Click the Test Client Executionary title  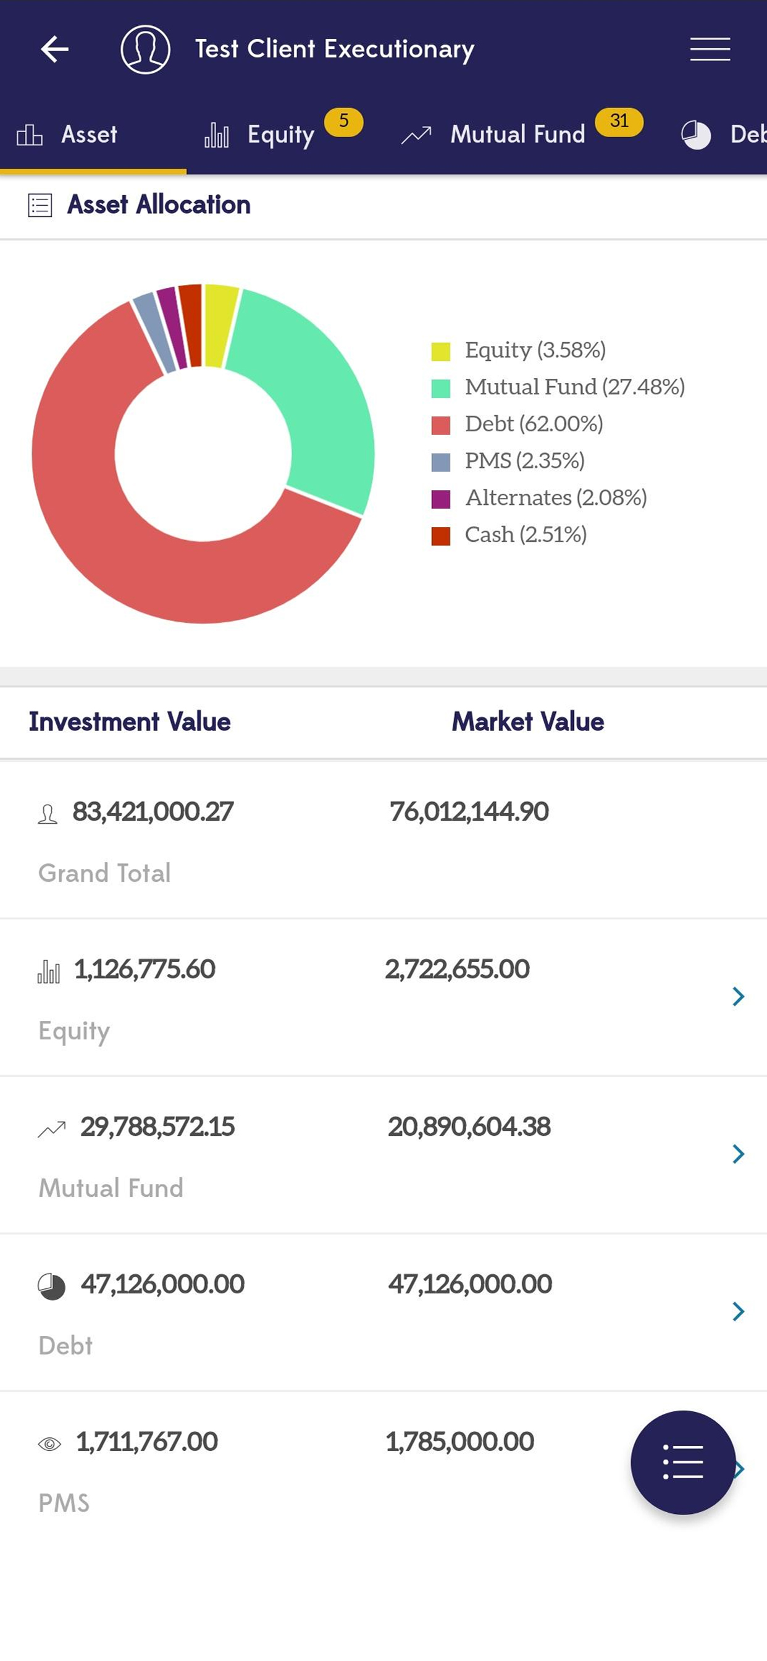[335, 49]
